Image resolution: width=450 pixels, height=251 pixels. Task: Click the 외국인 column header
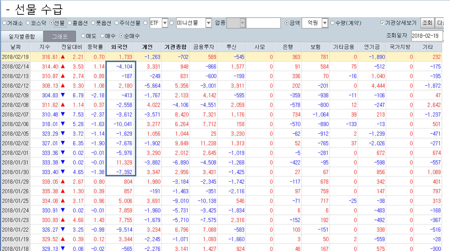click(x=119, y=47)
